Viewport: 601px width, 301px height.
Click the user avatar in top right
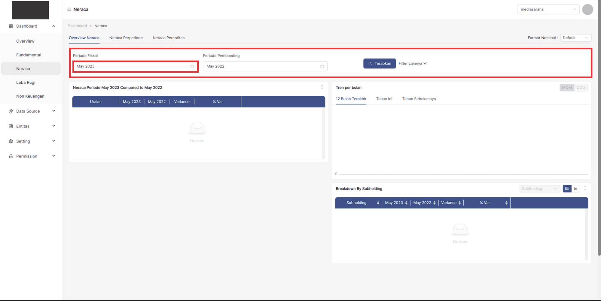[587, 10]
